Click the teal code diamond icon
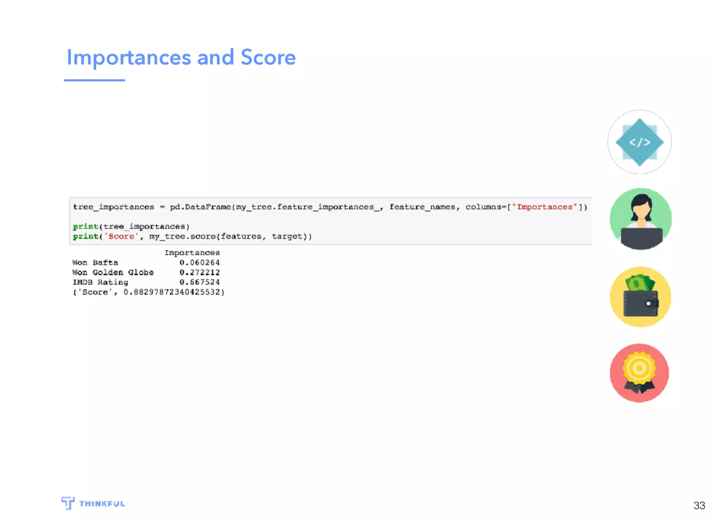 639,142
